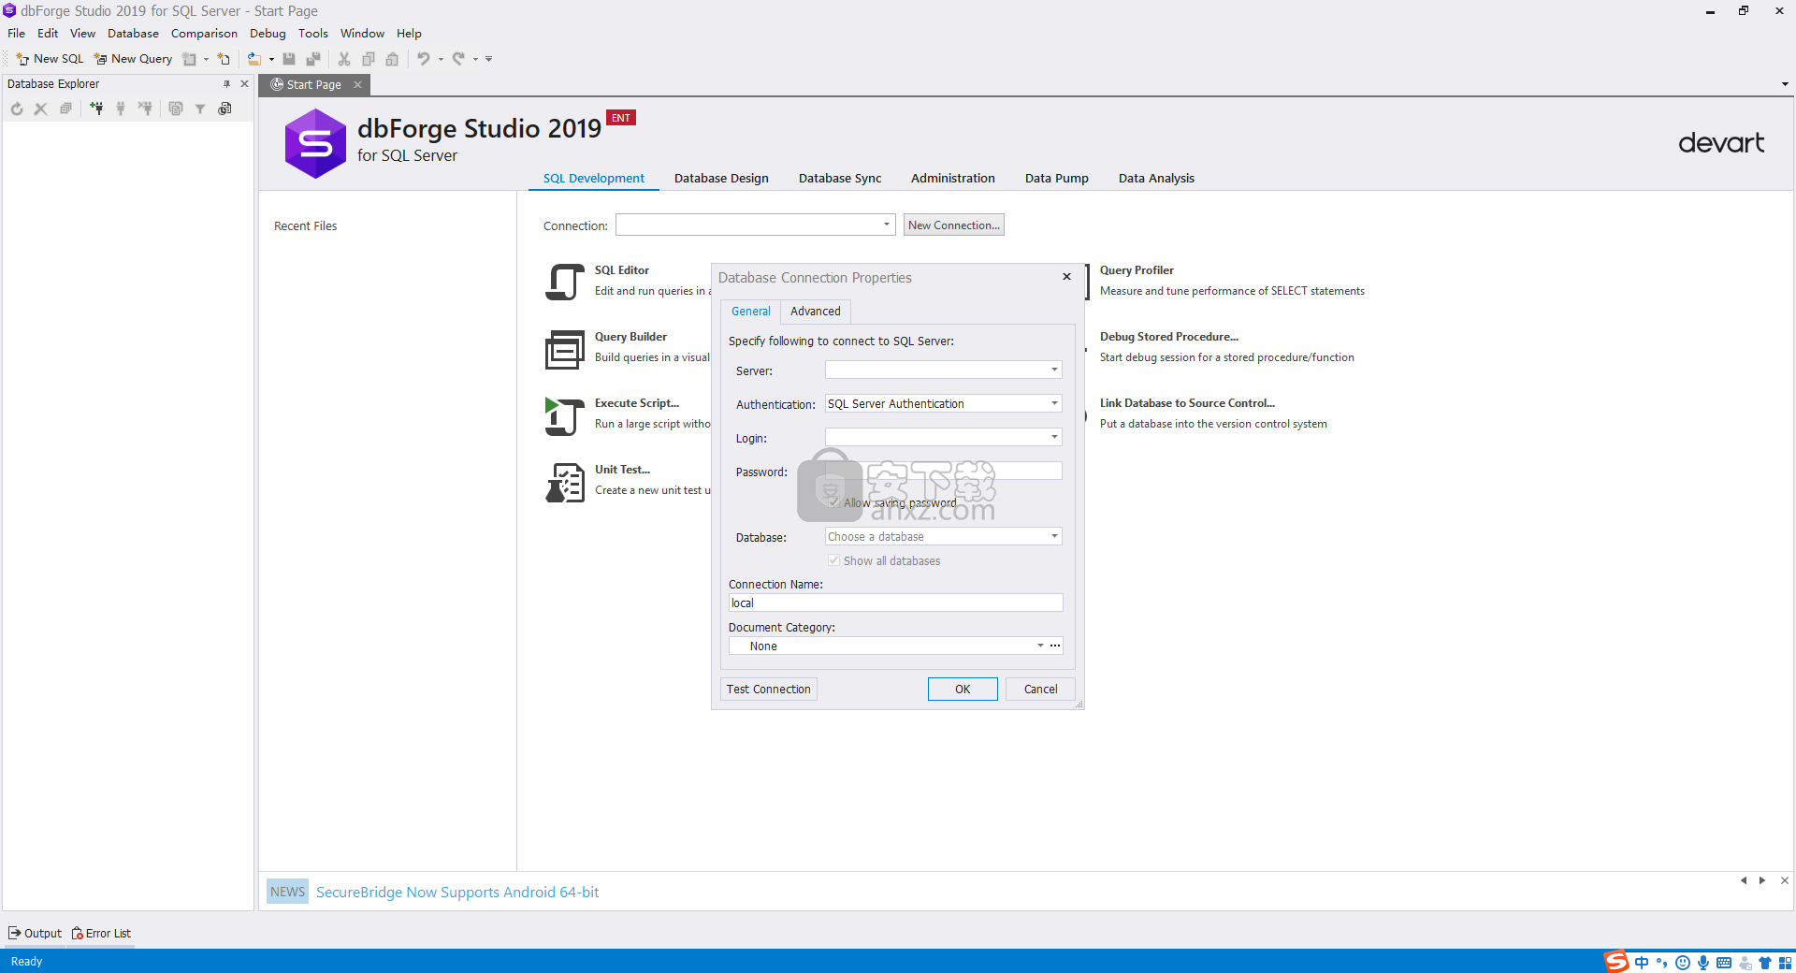This screenshot has height=973, width=1796.
Task: Open the SecureBridge Android 64-bit news link
Action: pyautogui.click(x=457, y=892)
